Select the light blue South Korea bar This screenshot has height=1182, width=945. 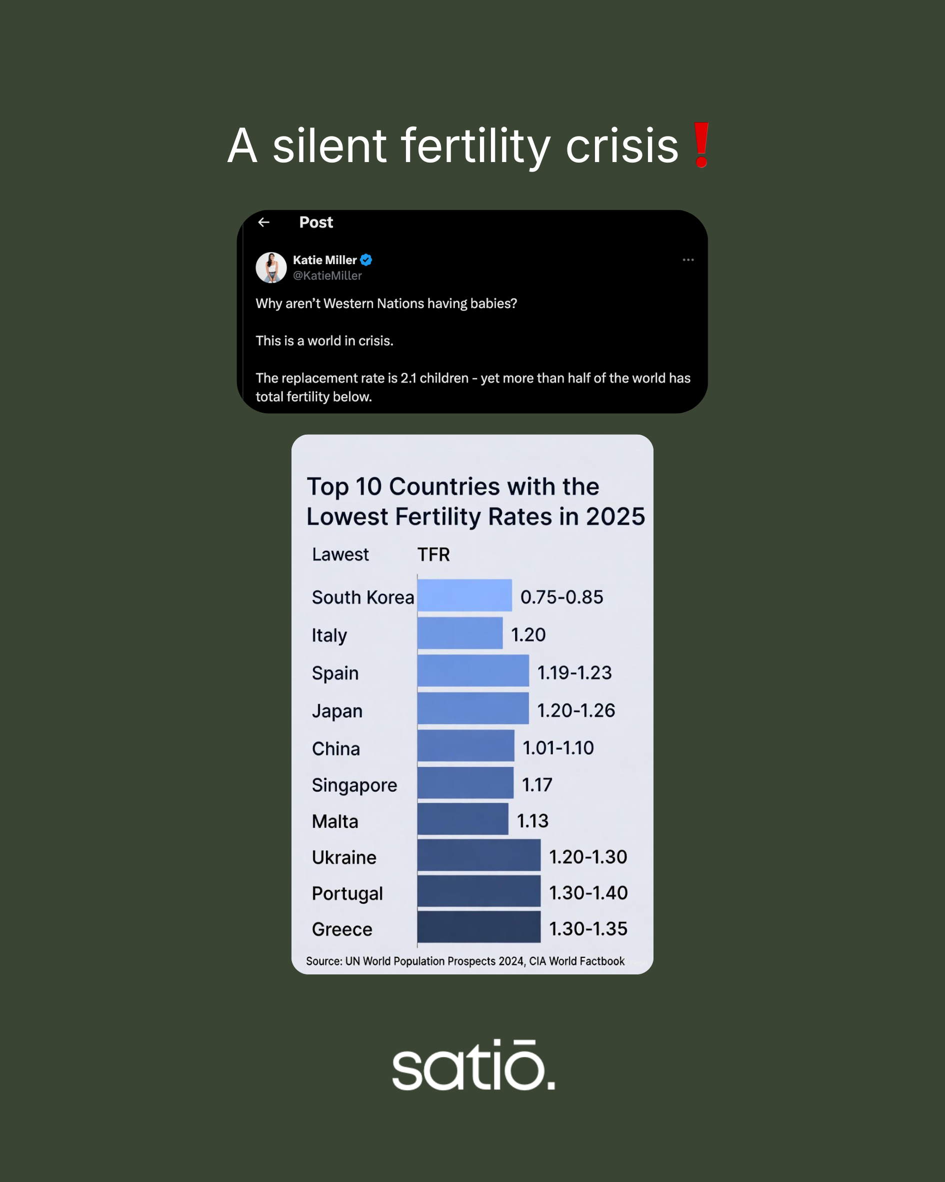[x=464, y=595]
